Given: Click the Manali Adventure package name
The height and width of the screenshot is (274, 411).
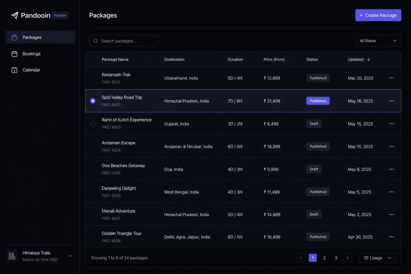Looking at the screenshot, I should coord(119,211).
